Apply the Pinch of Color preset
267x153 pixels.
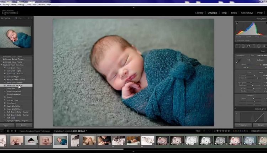coord(12,100)
